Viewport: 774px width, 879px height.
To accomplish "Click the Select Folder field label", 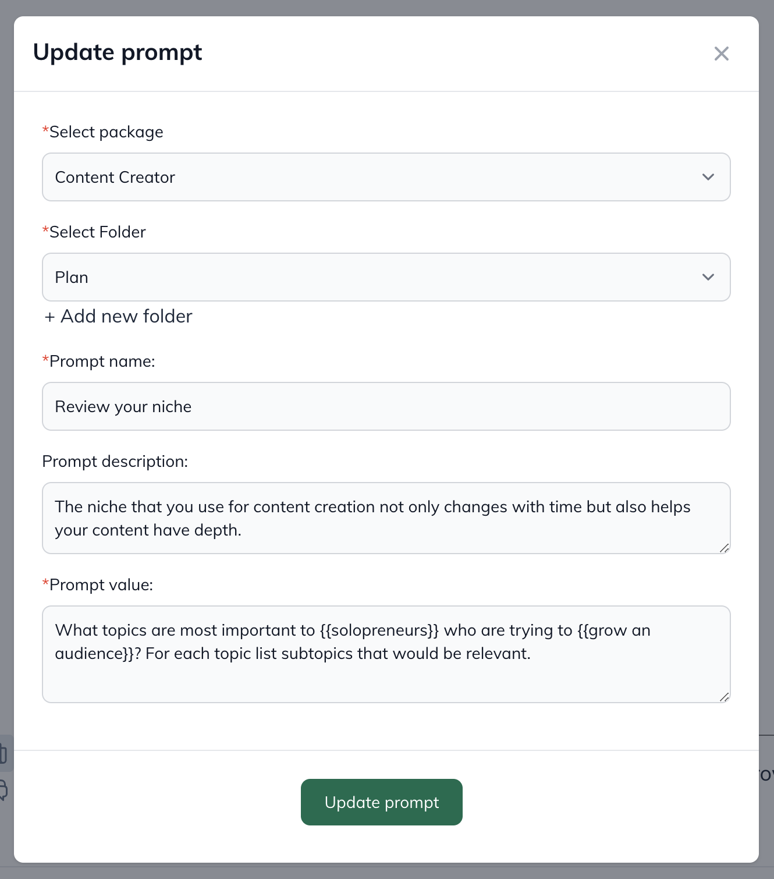I will 97,232.
